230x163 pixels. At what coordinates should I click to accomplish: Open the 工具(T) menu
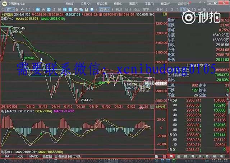coord(149,4)
